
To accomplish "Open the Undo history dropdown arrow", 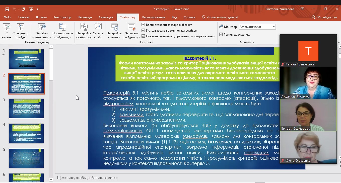I will coord(19,9).
